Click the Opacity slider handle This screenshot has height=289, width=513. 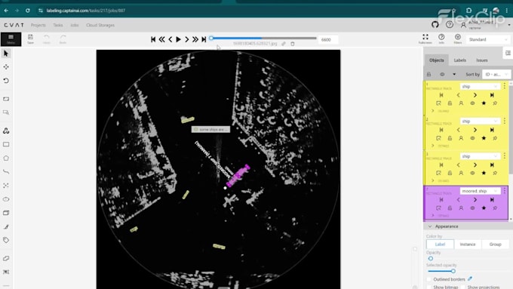click(x=431, y=259)
